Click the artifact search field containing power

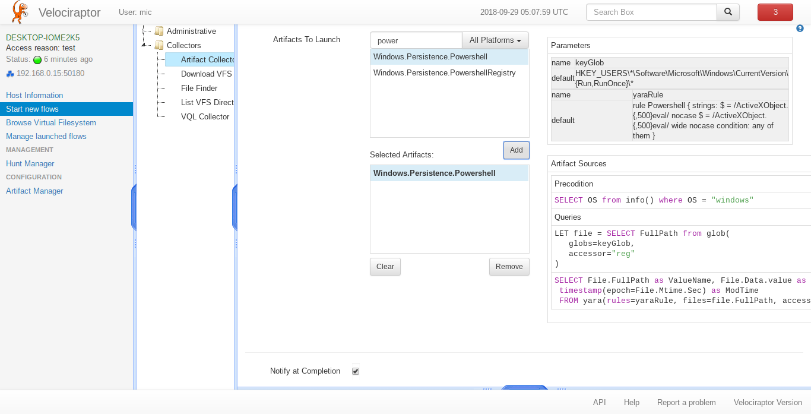[416, 40]
